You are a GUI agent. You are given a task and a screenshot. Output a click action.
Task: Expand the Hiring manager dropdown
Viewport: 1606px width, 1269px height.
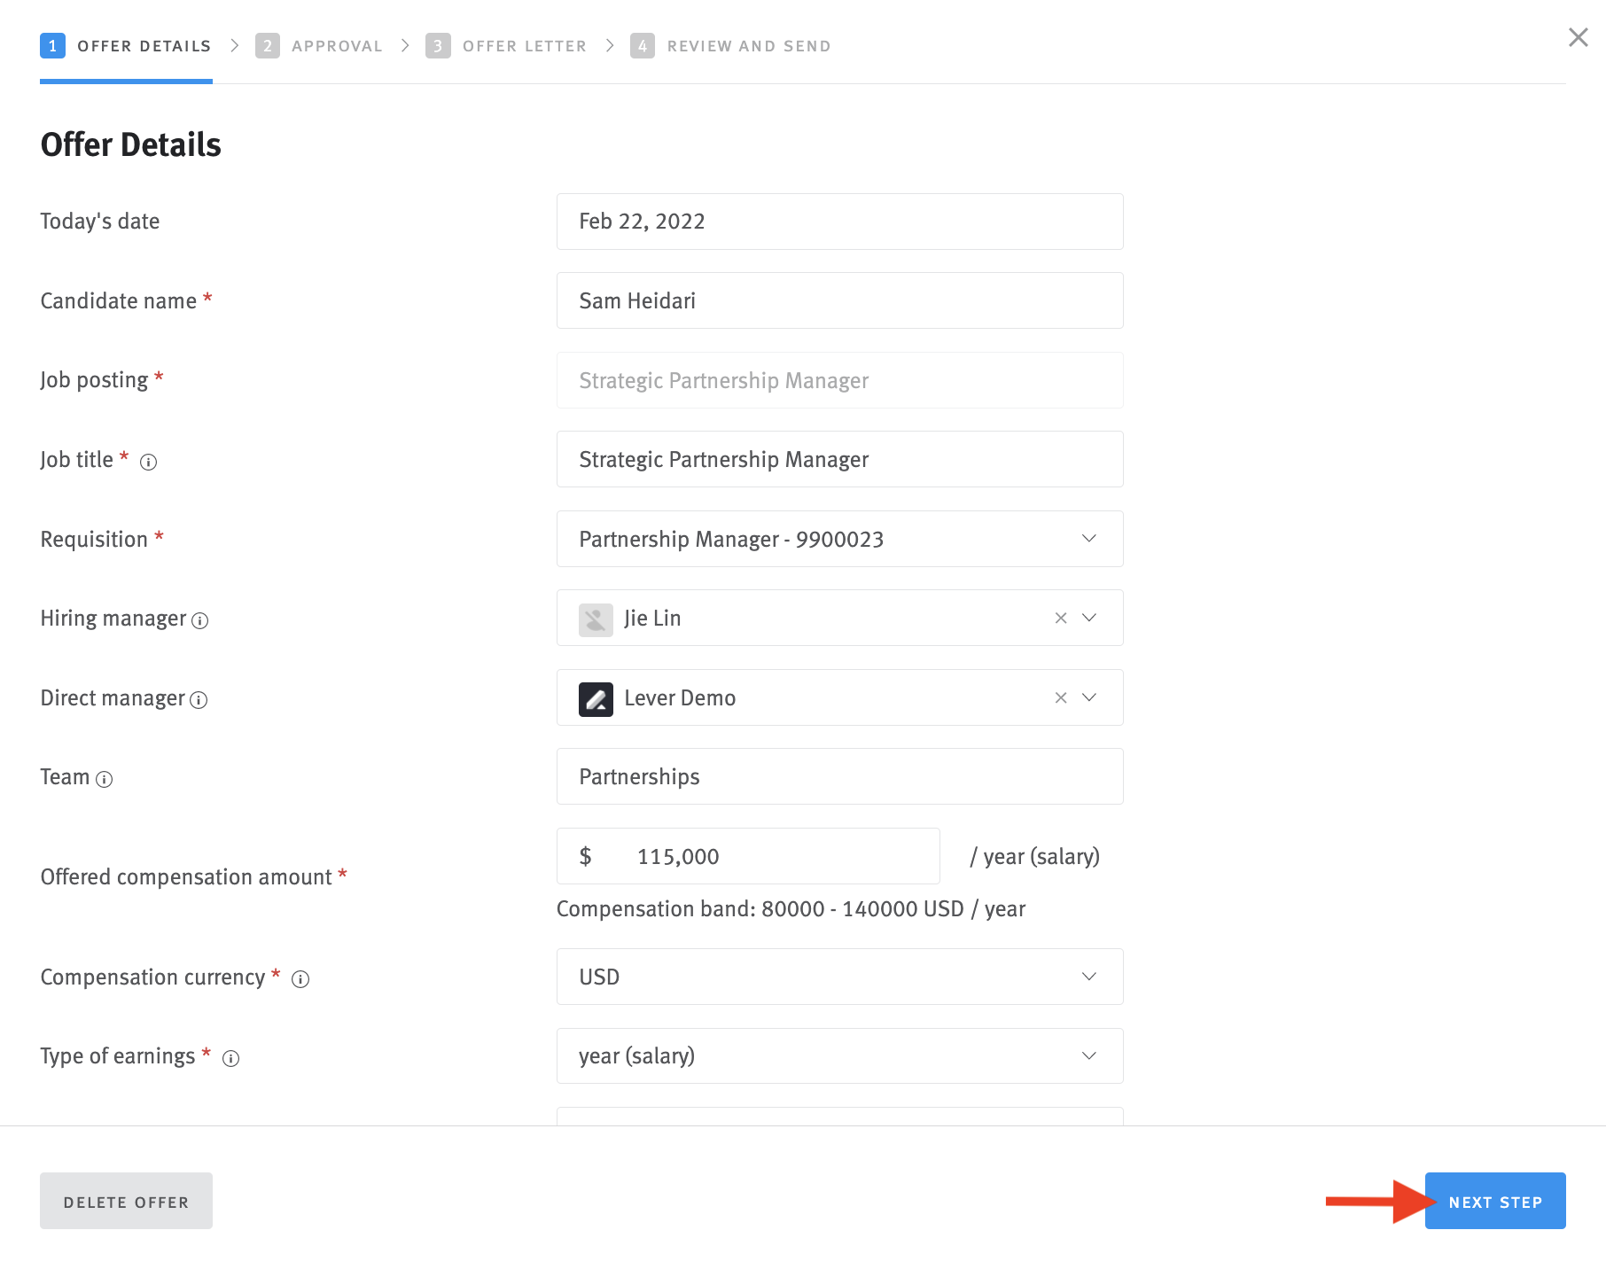coord(1088,619)
